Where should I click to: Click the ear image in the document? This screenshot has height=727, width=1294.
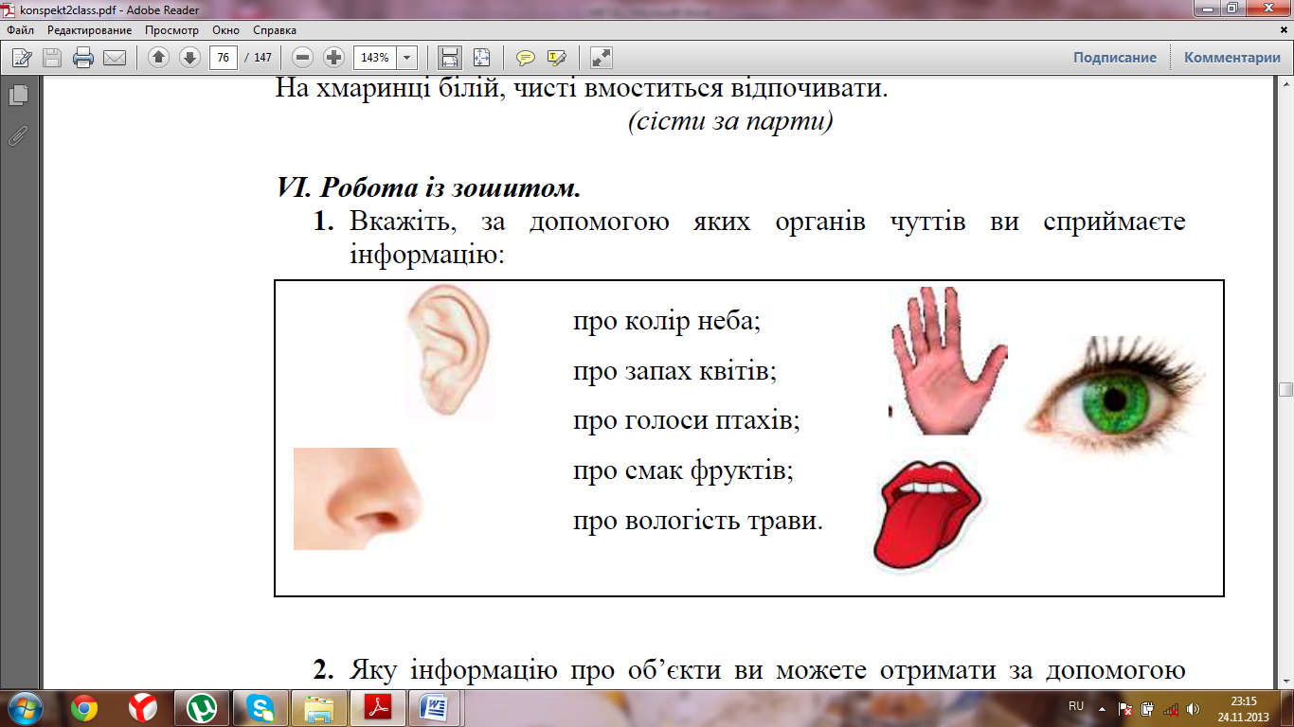(x=448, y=351)
